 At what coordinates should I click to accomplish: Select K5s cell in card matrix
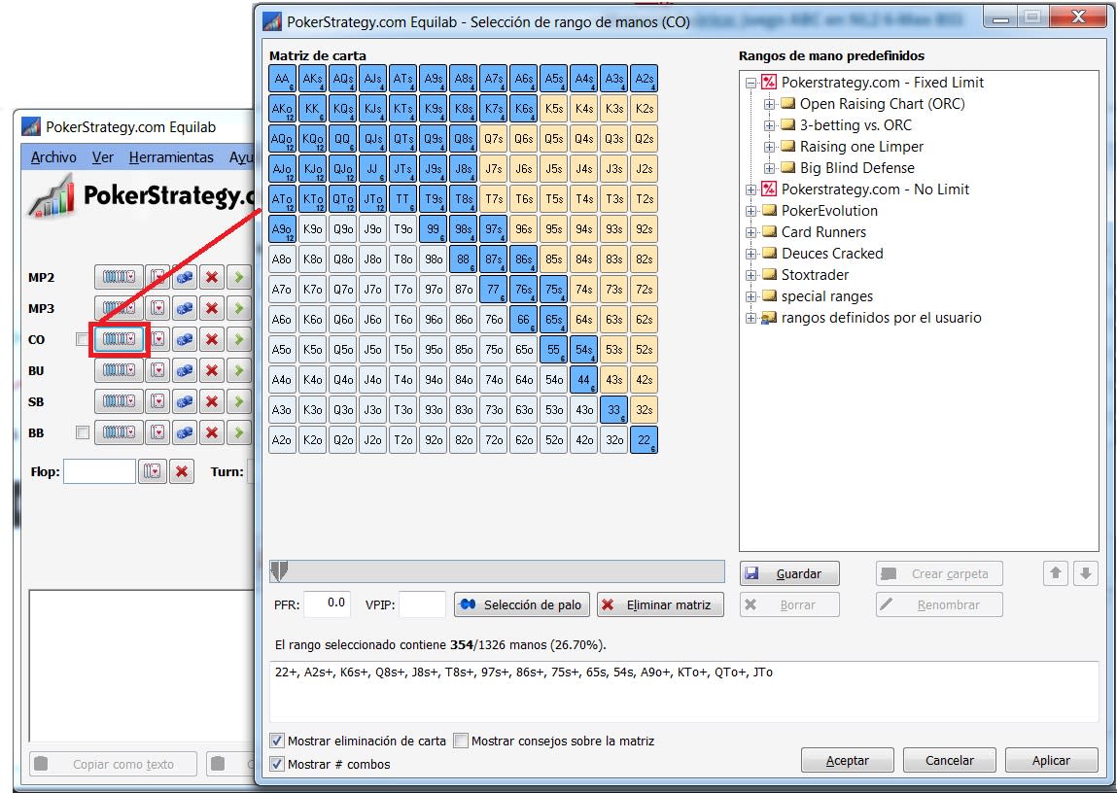553,108
